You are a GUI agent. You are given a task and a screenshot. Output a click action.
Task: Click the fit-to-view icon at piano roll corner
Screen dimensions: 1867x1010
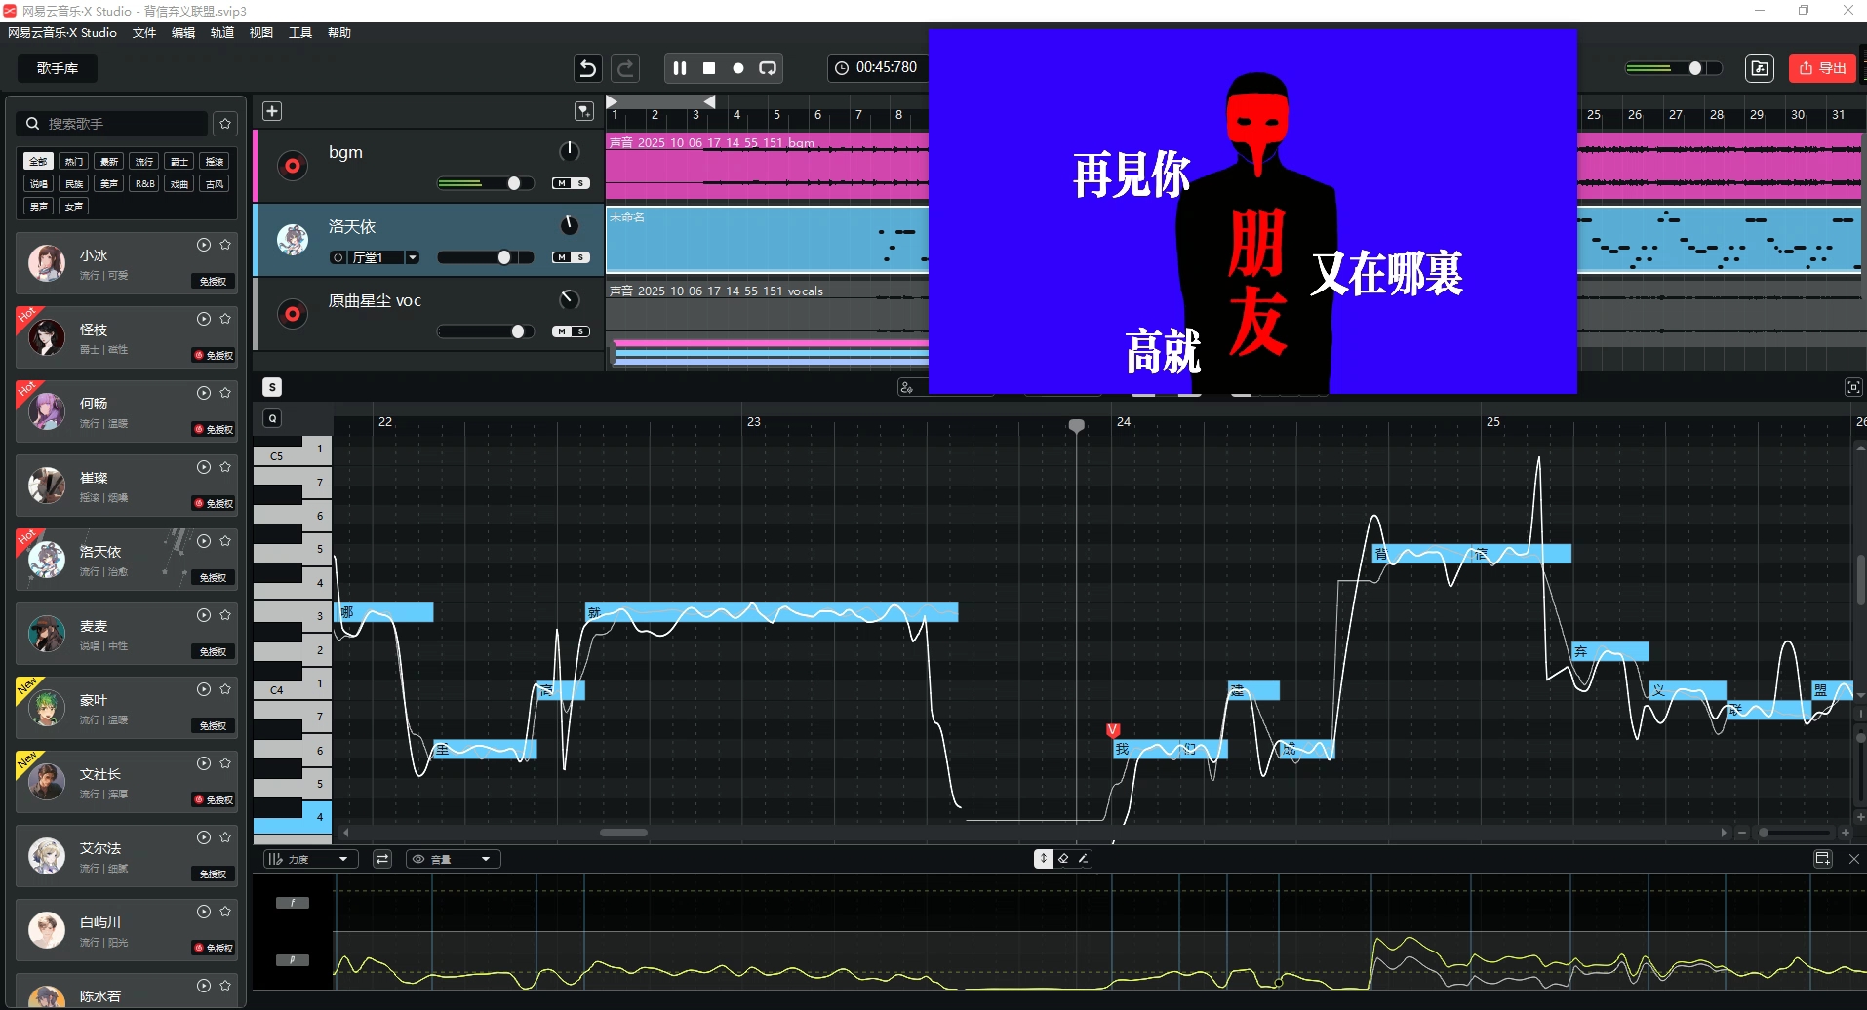(1853, 387)
